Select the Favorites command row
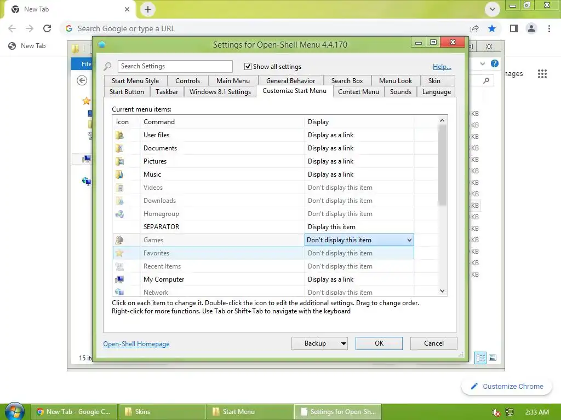This screenshot has height=420, width=561. pyautogui.click(x=264, y=253)
